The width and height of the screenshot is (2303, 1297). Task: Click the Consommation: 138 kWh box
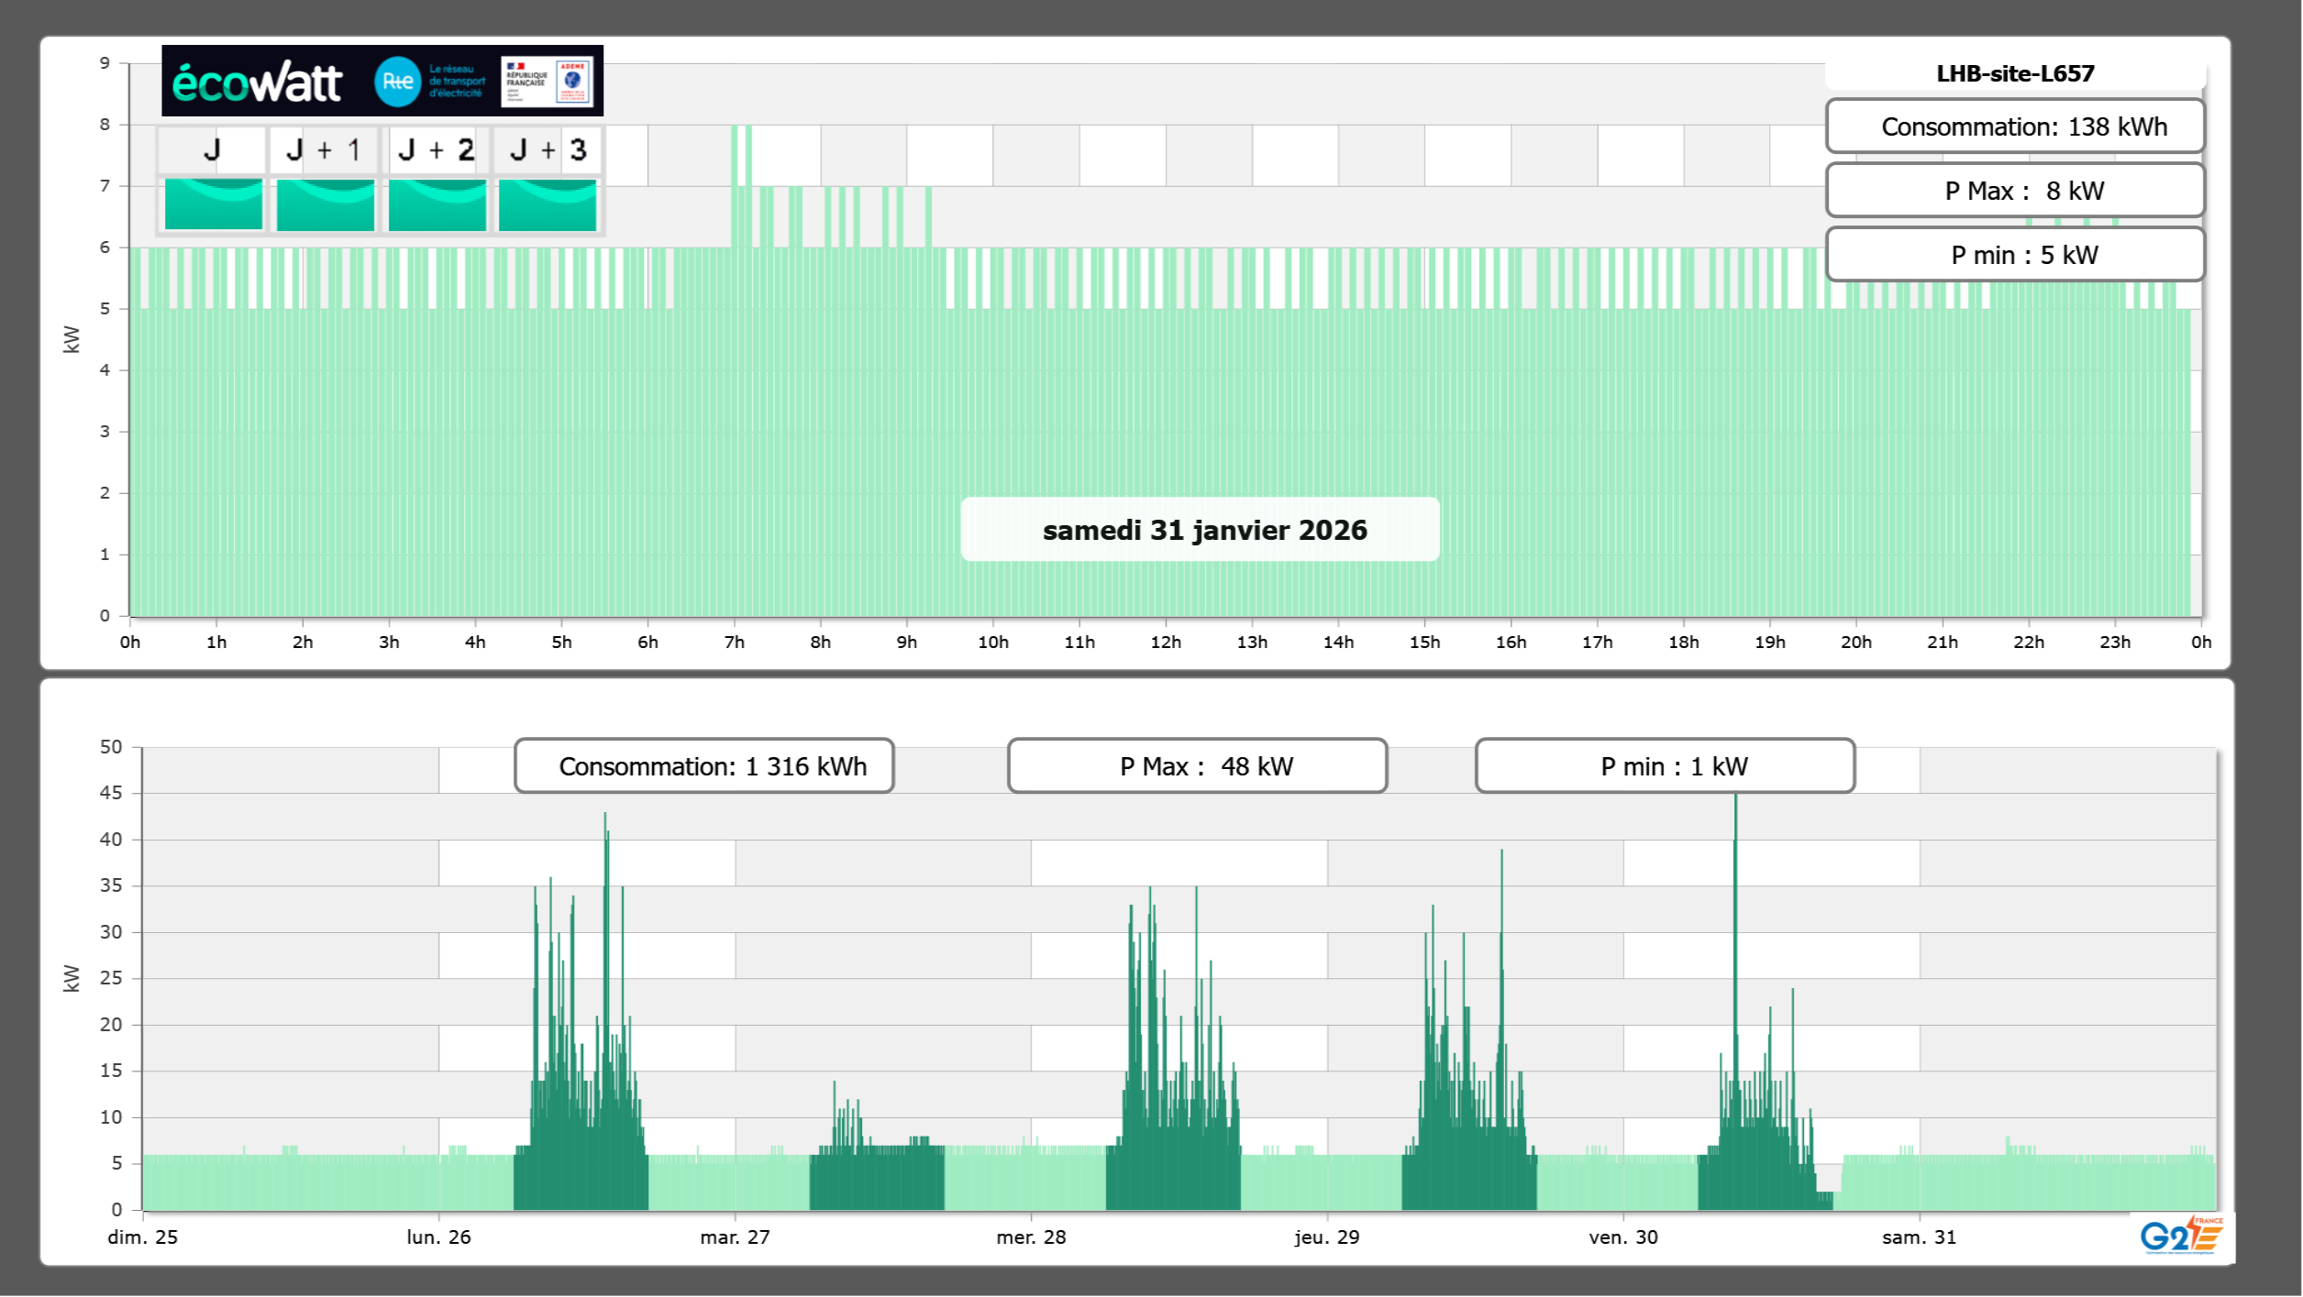(2015, 126)
